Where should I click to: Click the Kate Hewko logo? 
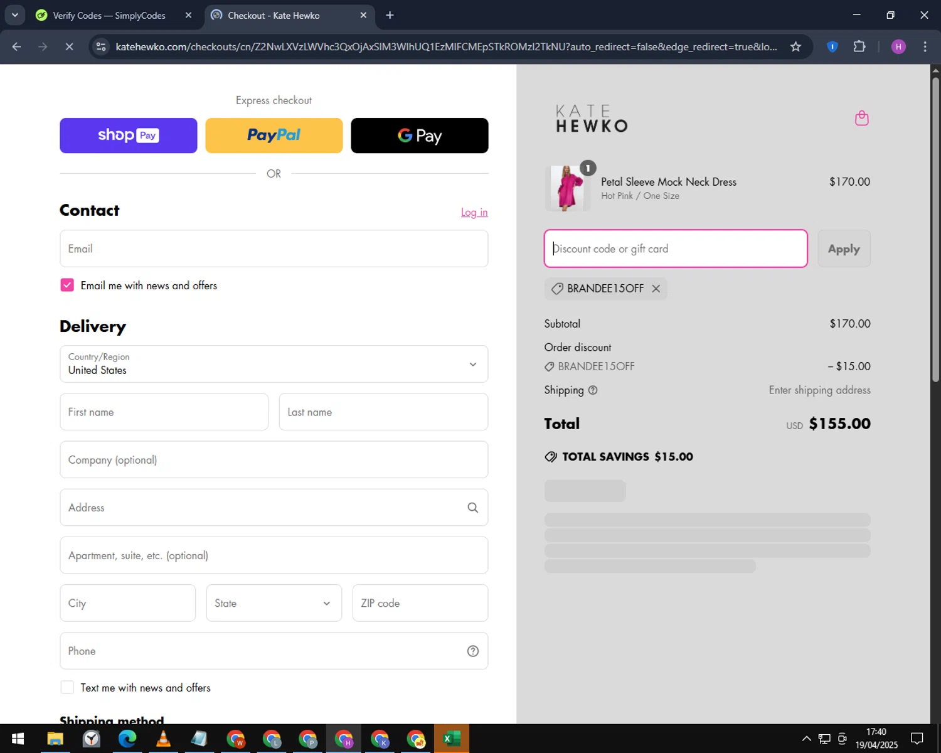click(592, 119)
